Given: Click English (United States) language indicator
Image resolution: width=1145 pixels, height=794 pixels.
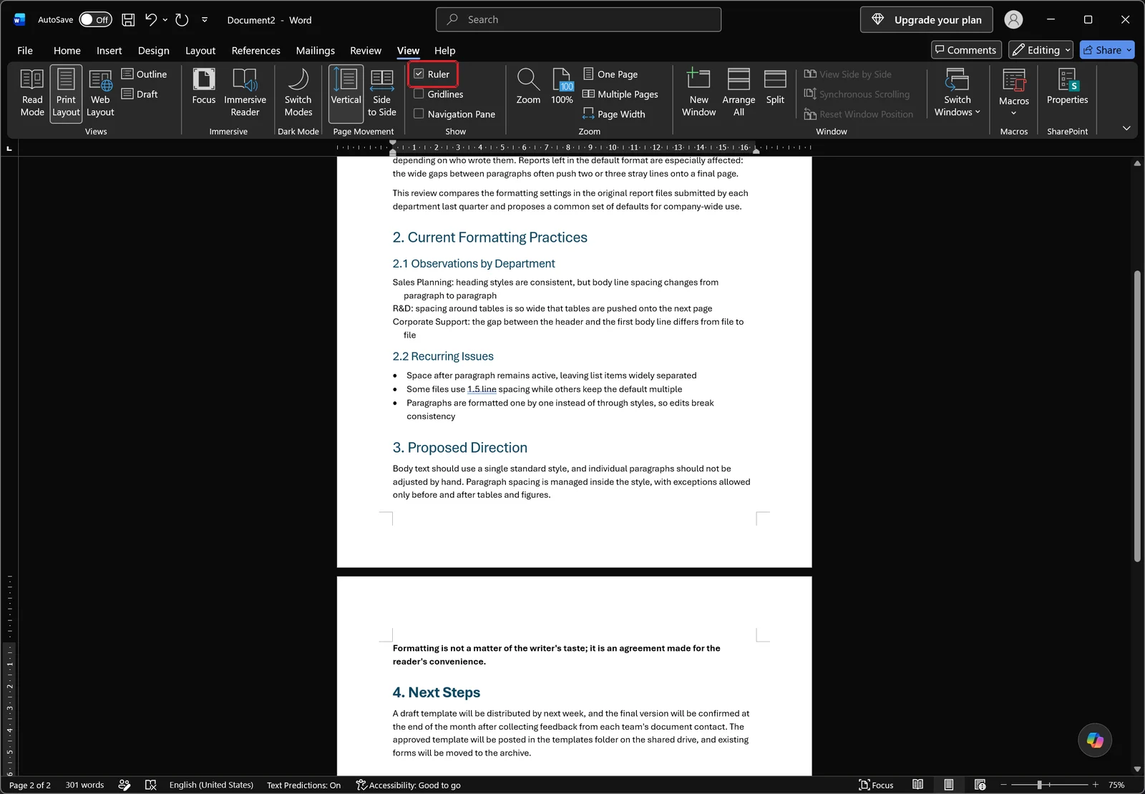Looking at the screenshot, I should pos(211,785).
